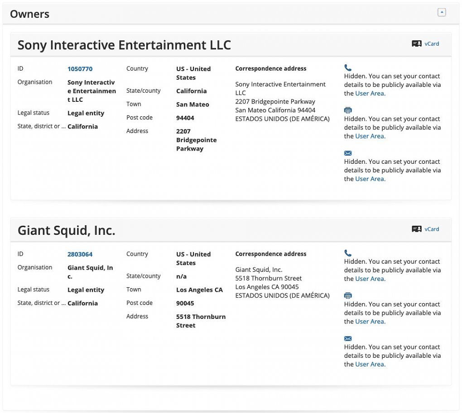Click email envelope icon in Sony owner card
Viewport: 462px width, 413px height.
(x=348, y=153)
